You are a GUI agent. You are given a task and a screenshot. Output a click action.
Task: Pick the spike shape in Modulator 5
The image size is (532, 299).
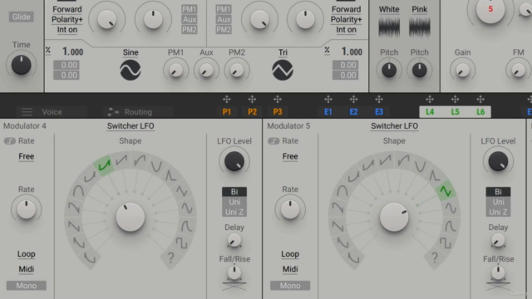pos(435,175)
